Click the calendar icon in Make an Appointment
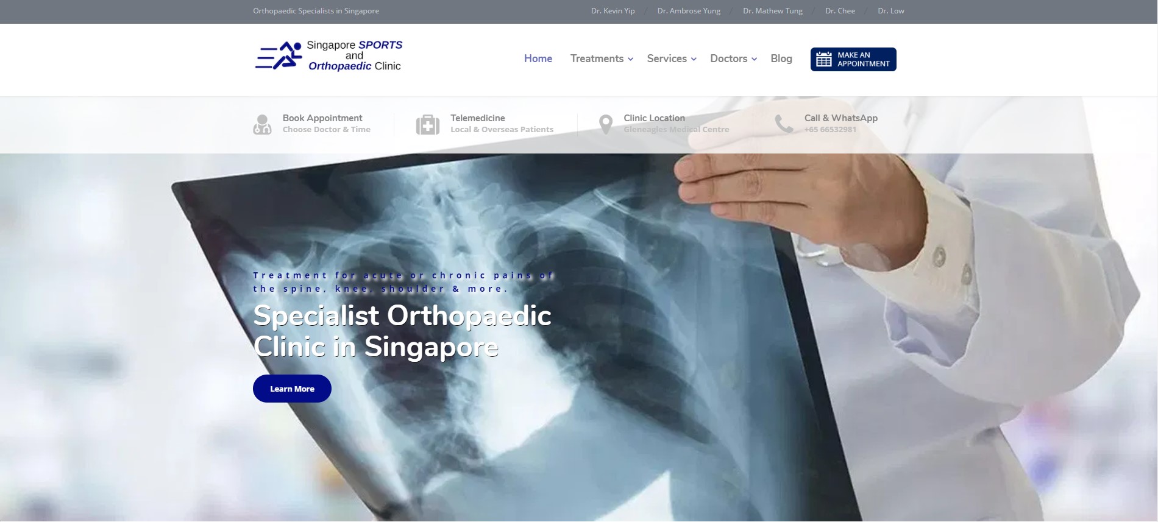This screenshot has width=1158, height=522. [x=823, y=59]
